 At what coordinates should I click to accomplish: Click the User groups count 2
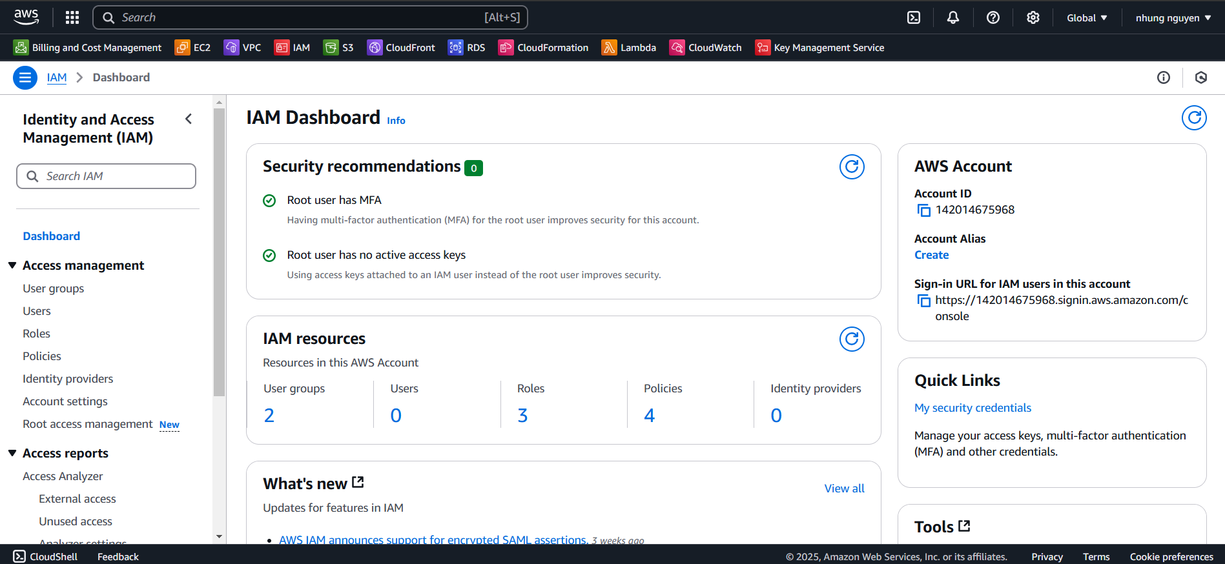(x=269, y=416)
